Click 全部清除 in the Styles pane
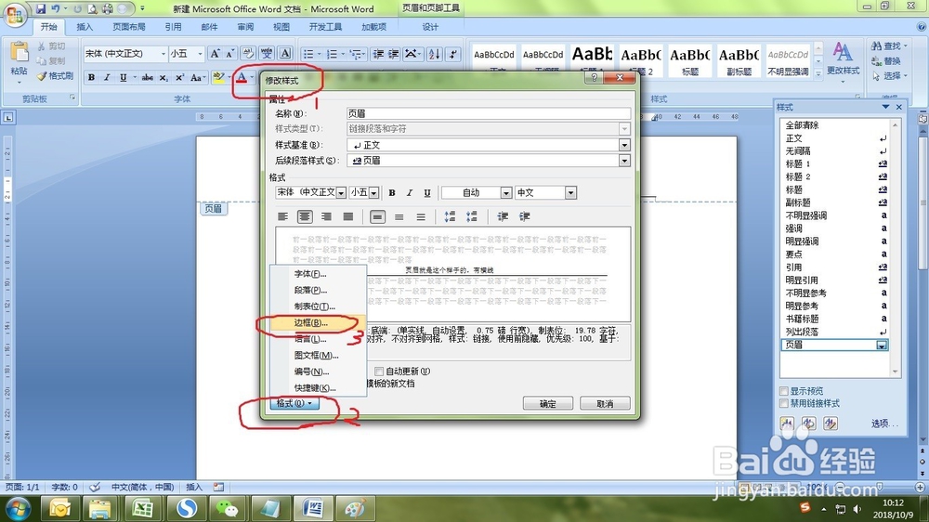Image resolution: width=929 pixels, height=522 pixels. click(802, 125)
